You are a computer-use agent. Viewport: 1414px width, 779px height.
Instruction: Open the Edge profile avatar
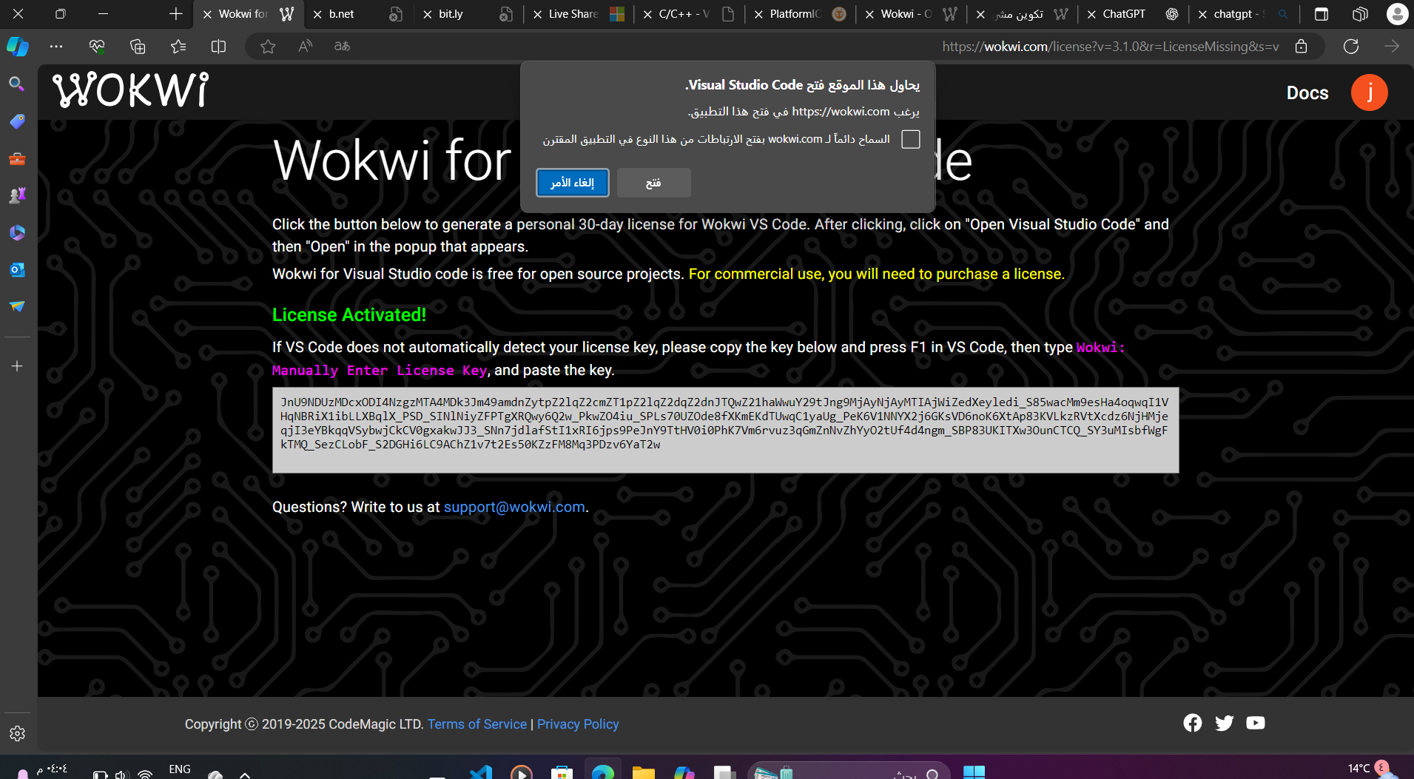click(1397, 14)
